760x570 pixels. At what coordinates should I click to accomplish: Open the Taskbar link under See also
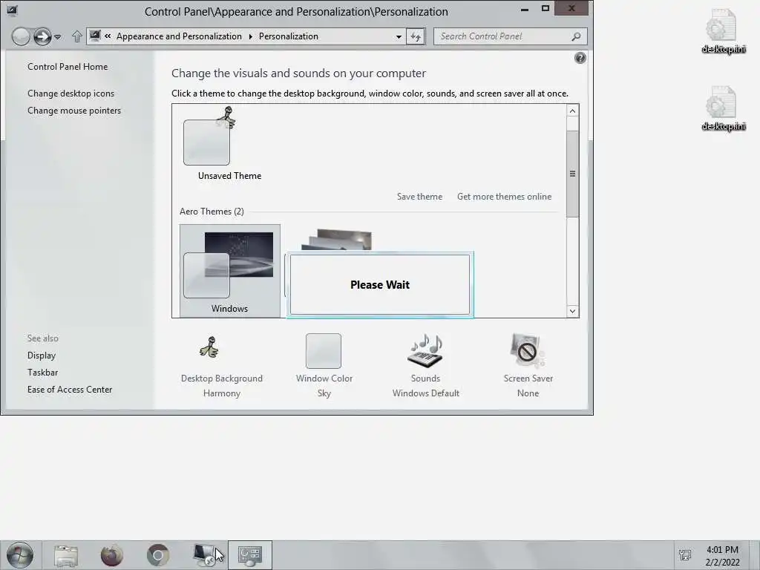coord(42,373)
